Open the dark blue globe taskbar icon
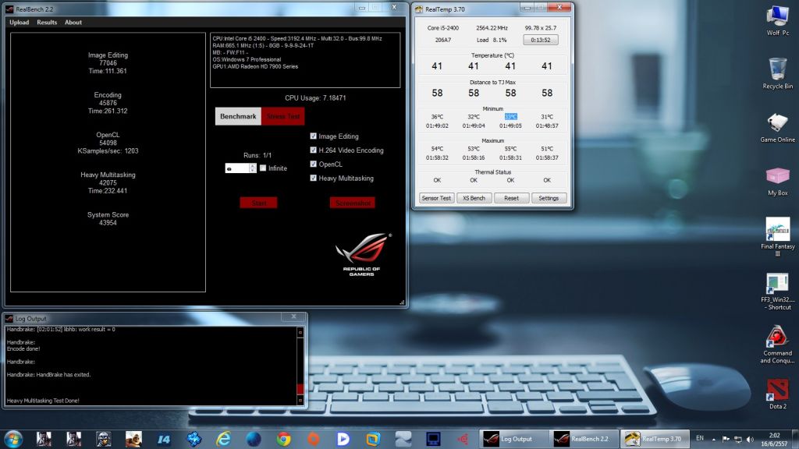This screenshot has height=449, width=799. 254,439
